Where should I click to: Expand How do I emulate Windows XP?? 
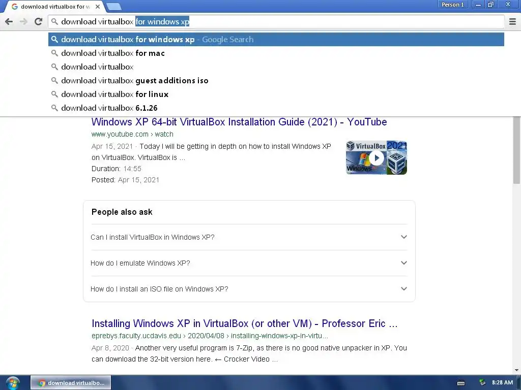249,263
